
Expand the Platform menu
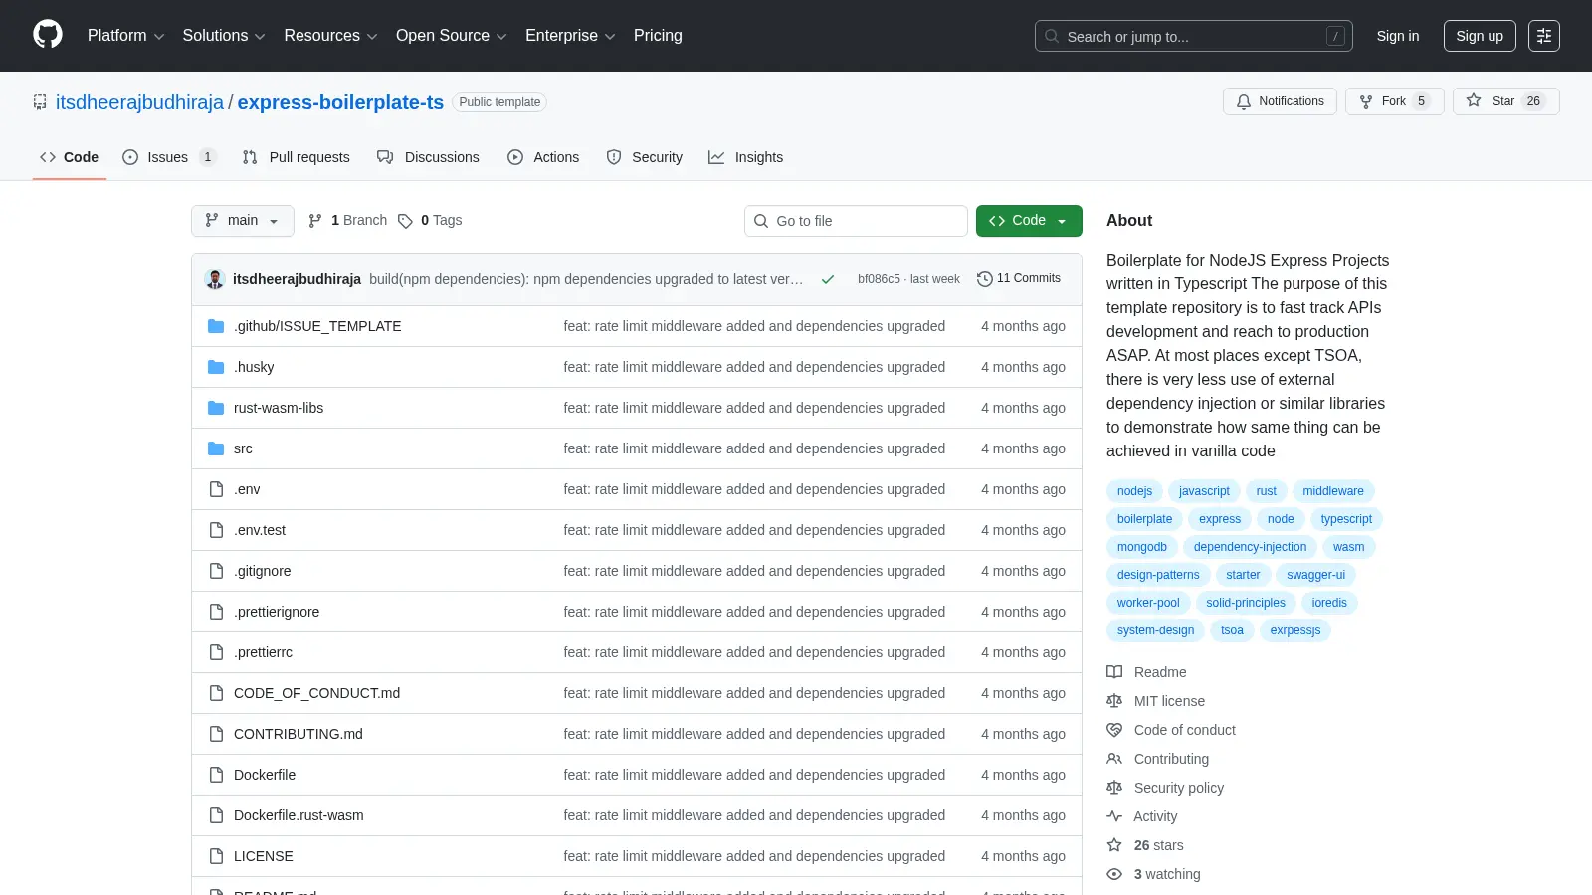tap(125, 36)
